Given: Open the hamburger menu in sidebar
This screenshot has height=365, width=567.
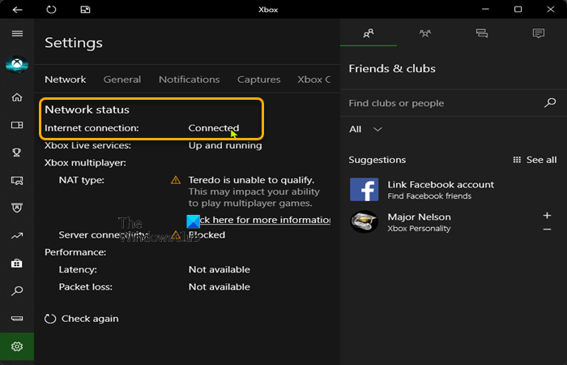Looking at the screenshot, I should (x=17, y=34).
